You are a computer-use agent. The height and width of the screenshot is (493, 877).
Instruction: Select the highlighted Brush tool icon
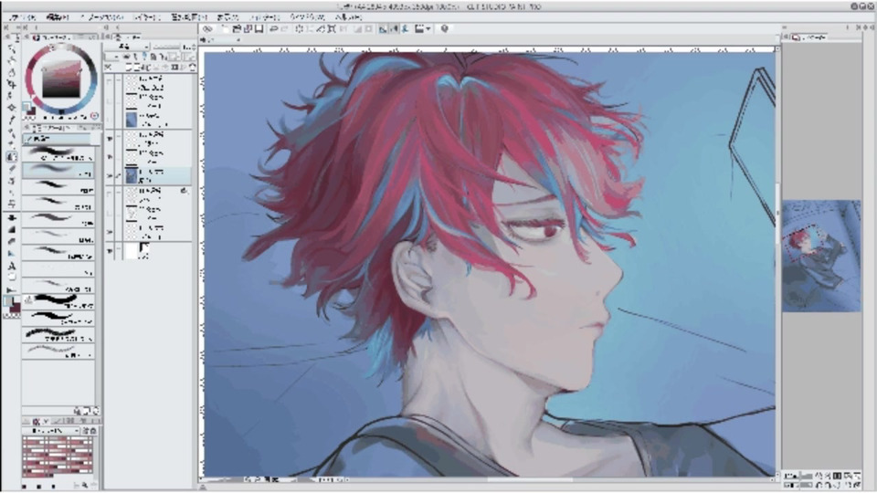11,156
